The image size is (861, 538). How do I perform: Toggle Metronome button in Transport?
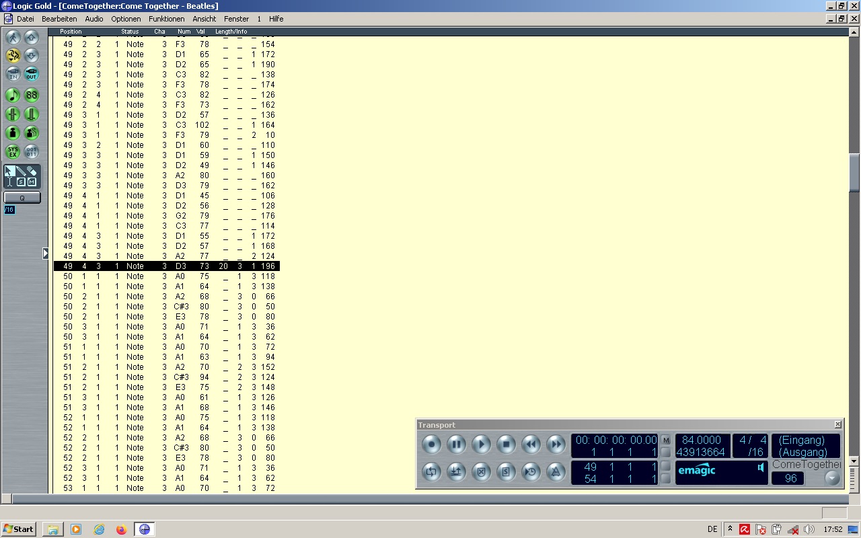pyautogui.click(x=556, y=472)
